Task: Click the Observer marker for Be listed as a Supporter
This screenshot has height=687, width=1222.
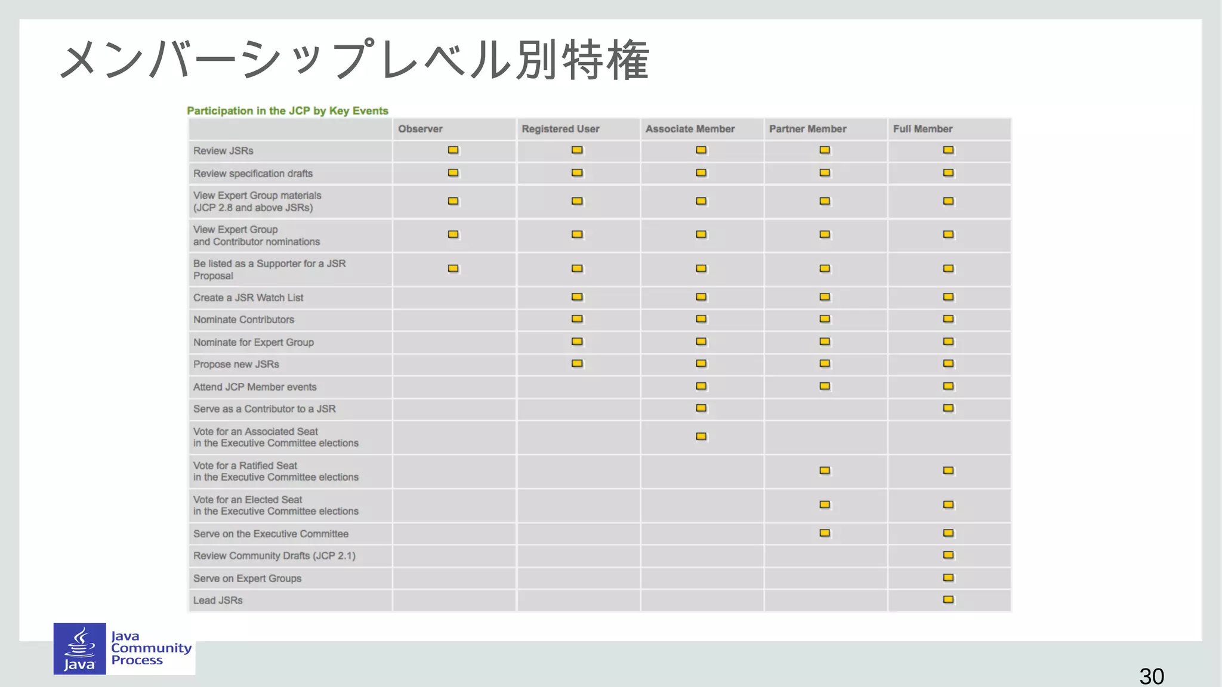Action: click(453, 269)
